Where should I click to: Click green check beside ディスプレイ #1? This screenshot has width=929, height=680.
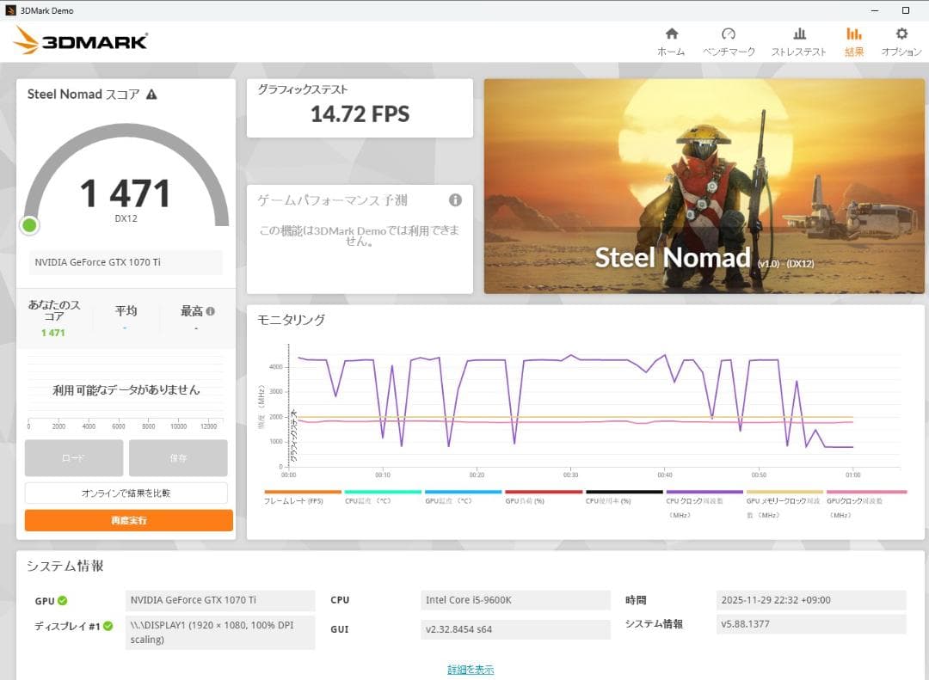108,626
